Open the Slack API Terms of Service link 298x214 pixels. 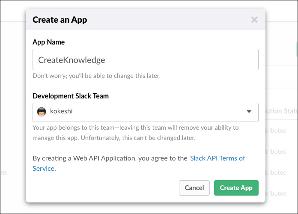point(218,158)
